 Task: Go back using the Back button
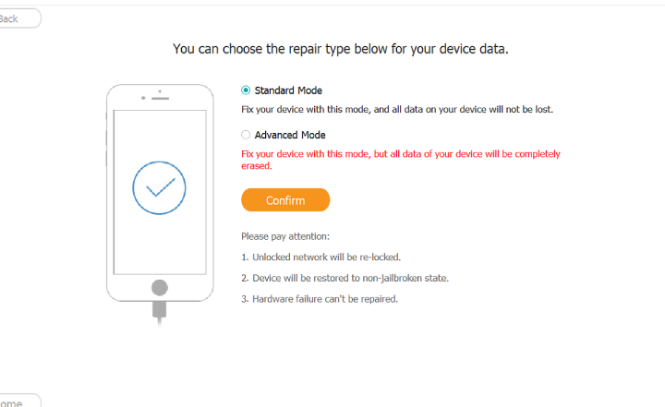coord(18,18)
